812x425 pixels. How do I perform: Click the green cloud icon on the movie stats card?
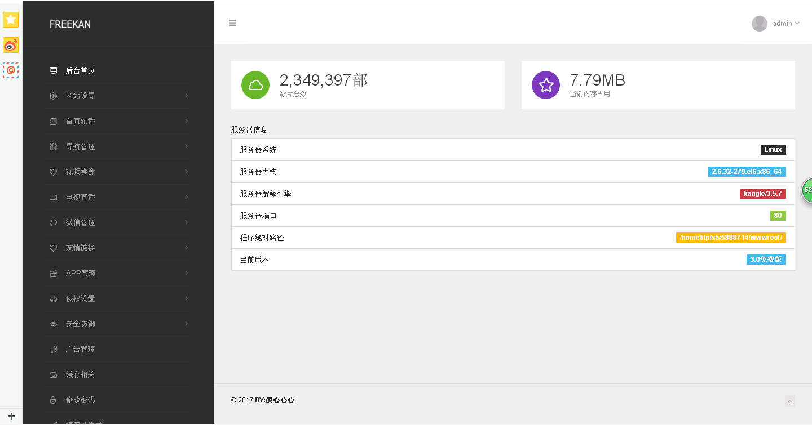(255, 84)
